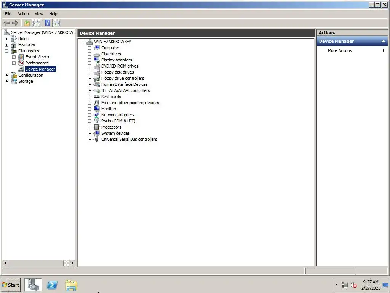Screen dimensions: 390x293
Task: Click the Mice and other pointing devices icon
Action: click(x=96, y=103)
